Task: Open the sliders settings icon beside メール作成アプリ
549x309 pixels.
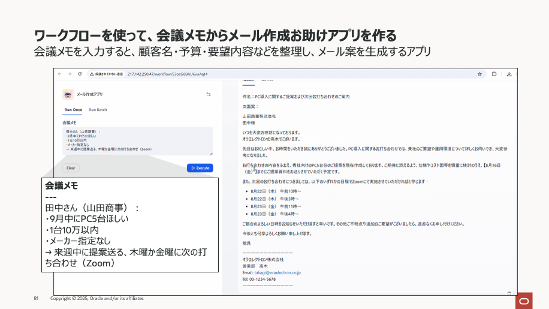Action: click(x=209, y=94)
